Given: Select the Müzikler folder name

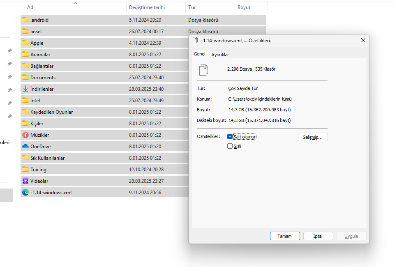Looking at the screenshot, I should (x=40, y=135).
